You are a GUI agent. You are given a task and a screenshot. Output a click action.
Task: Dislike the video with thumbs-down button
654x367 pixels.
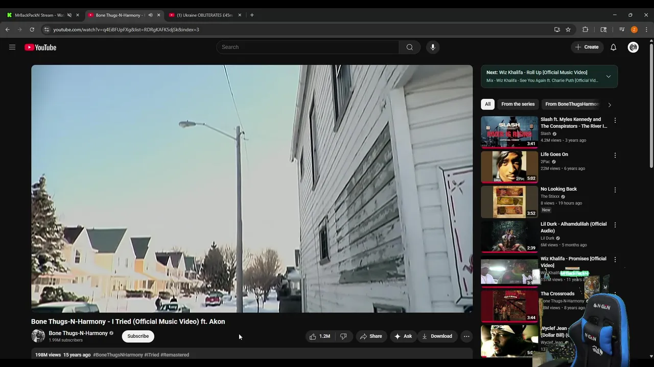tap(343, 336)
